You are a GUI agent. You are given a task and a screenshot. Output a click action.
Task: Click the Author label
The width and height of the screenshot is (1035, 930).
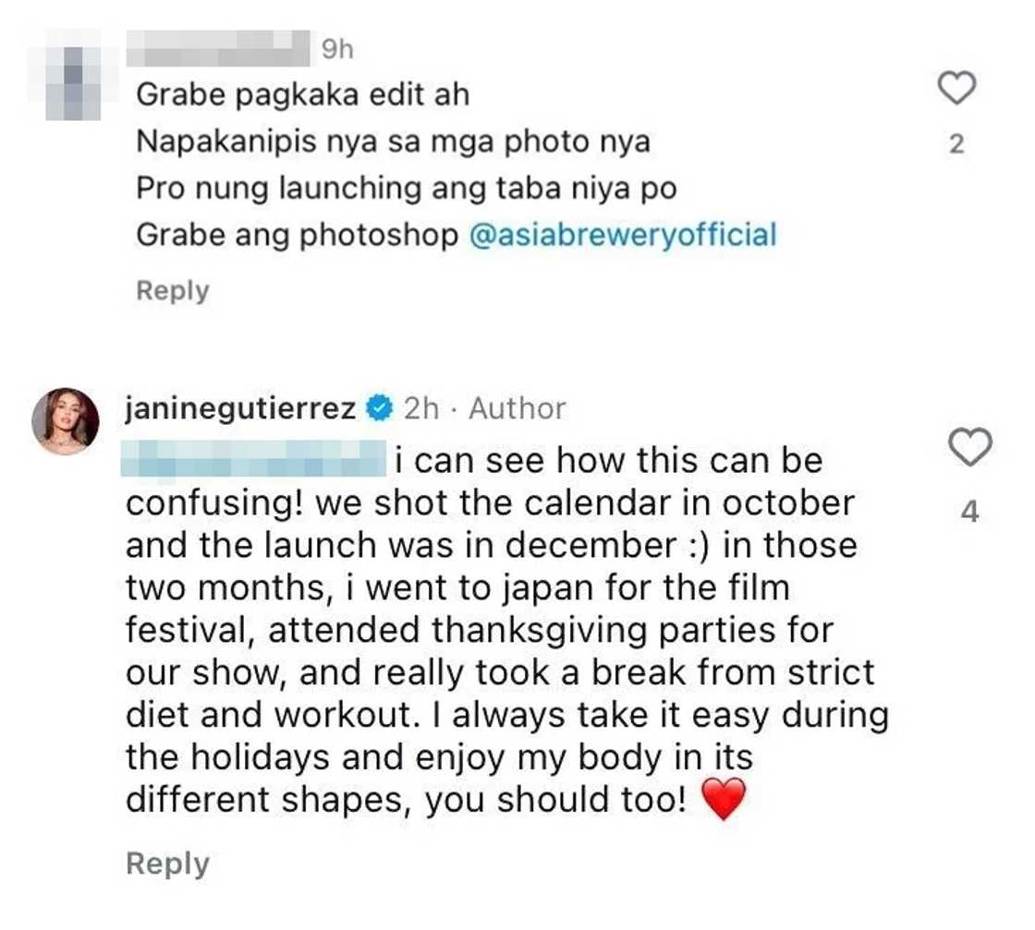click(517, 408)
